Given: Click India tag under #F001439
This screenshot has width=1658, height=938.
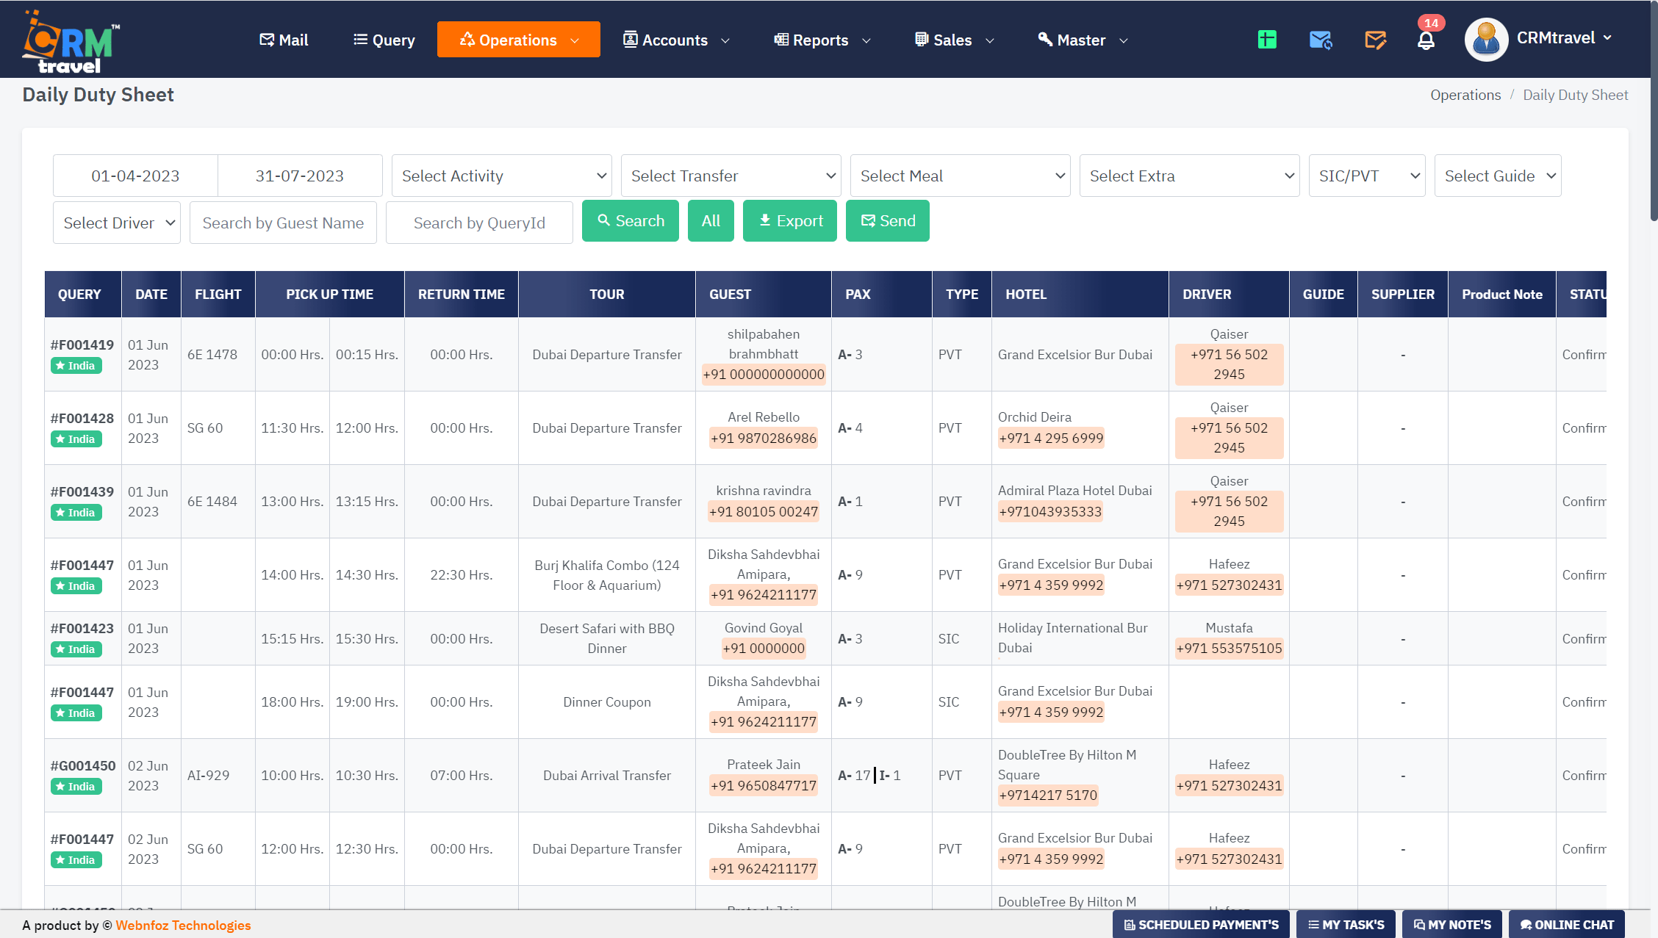Looking at the screenshot, I should (x=76, y=513).
